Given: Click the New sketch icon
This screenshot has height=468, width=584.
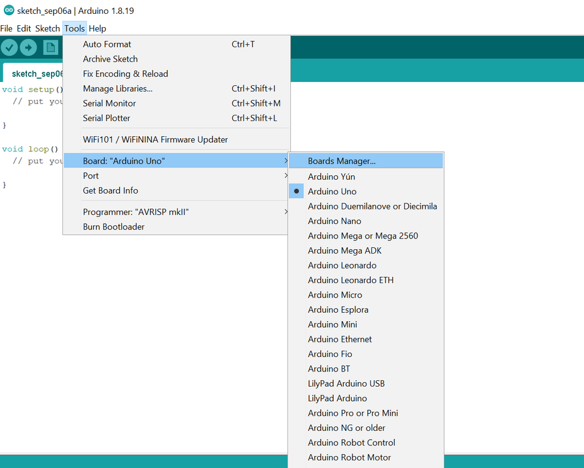Looking at the screenshot, I should coord(50,47).
